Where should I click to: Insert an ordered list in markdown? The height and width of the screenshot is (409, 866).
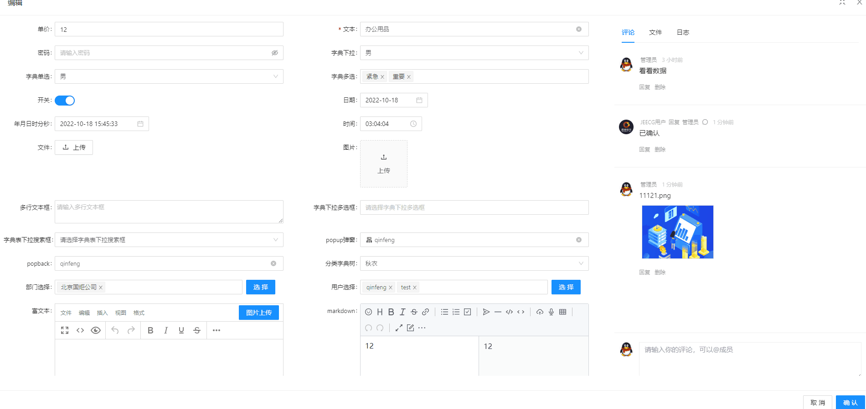point(456,312)
